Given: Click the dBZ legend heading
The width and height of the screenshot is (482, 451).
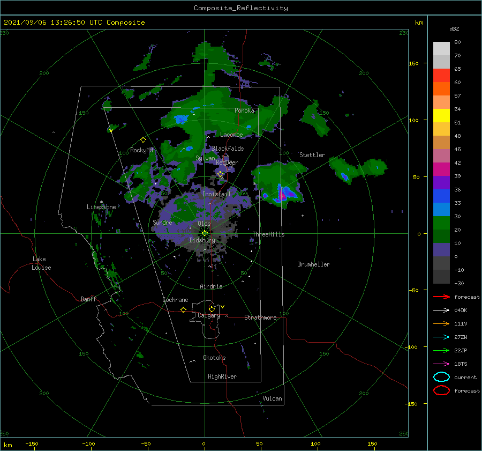Looking at the screenshot, I should pos(454,28).
